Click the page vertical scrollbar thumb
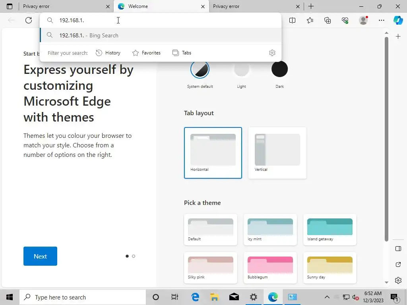The width and height of the screenshot is (407, 305). click(386, 139)
